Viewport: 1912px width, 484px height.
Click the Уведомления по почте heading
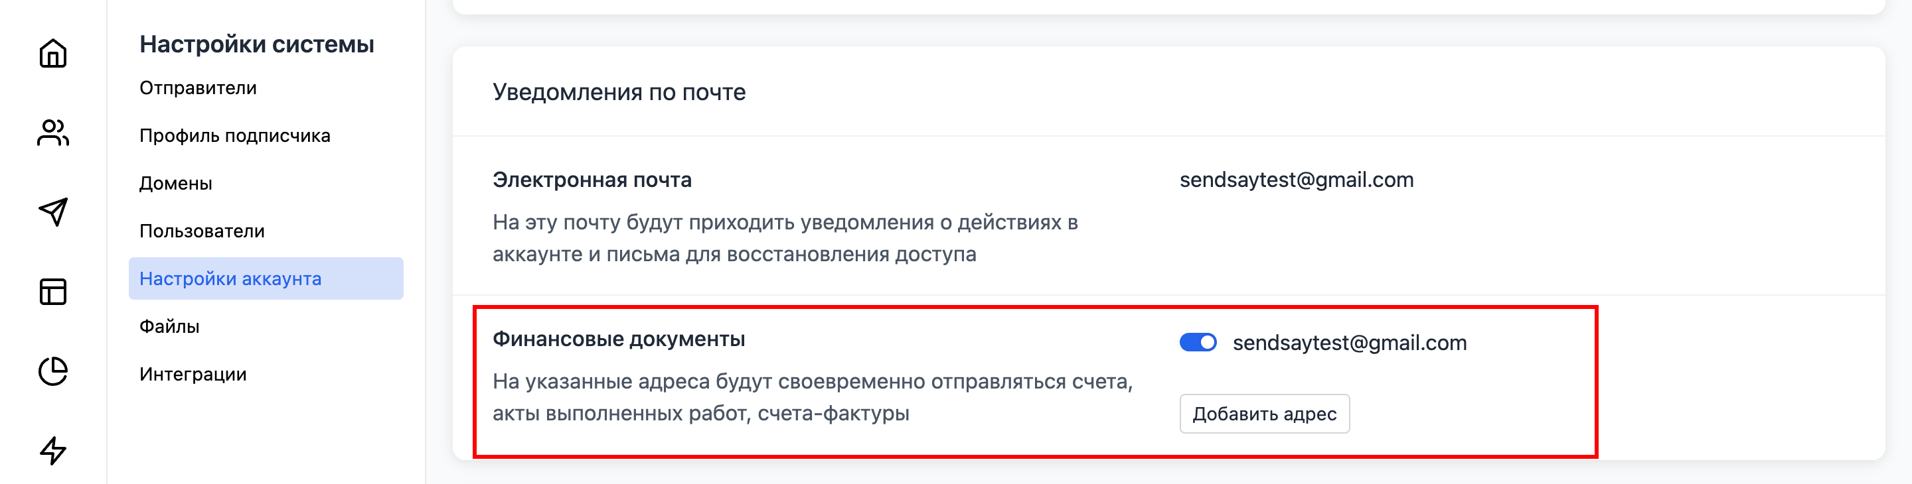[619, 93]
